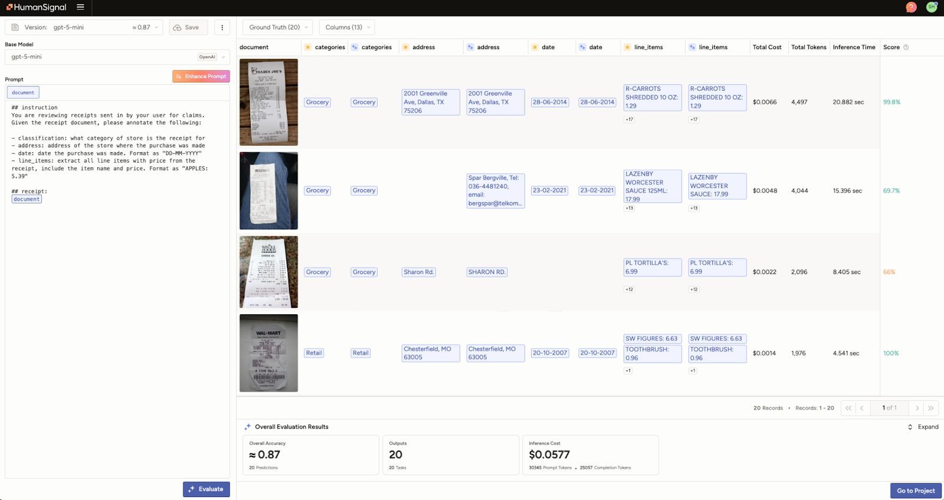The width and height of the screenshot is (944, 500).
Task: Expand the Overall Evaluation Results panel
Action: click(x=923, y=427)
